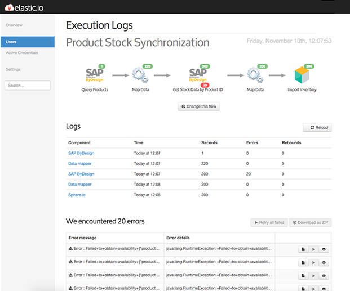
Task: Click the Get Stock Data SAP icon
Action: click(198, 75)
